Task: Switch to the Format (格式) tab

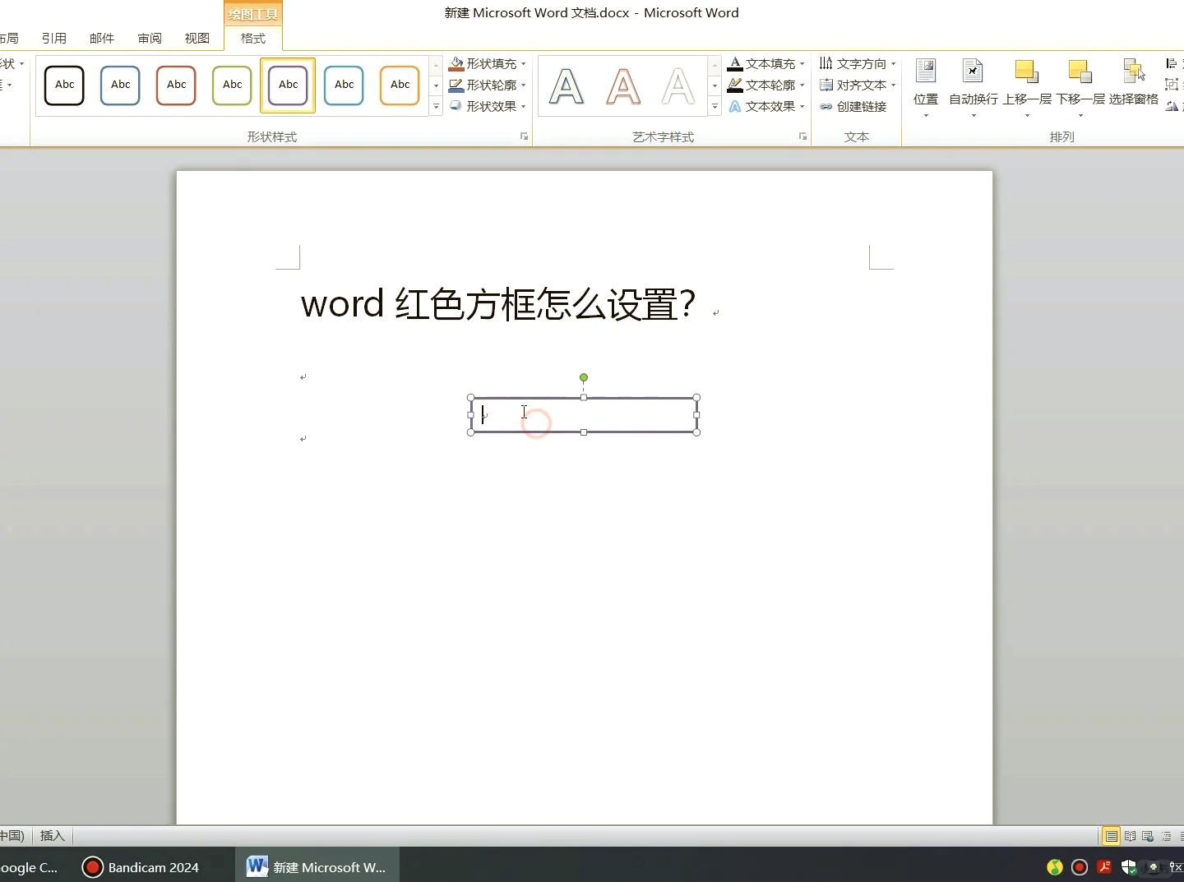Action: [x=253, y=38]
